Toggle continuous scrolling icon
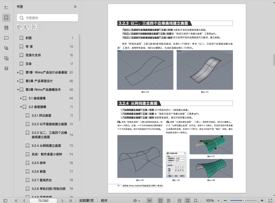The width and height of the screenshot is (275, 203). [x=150, y=200]
